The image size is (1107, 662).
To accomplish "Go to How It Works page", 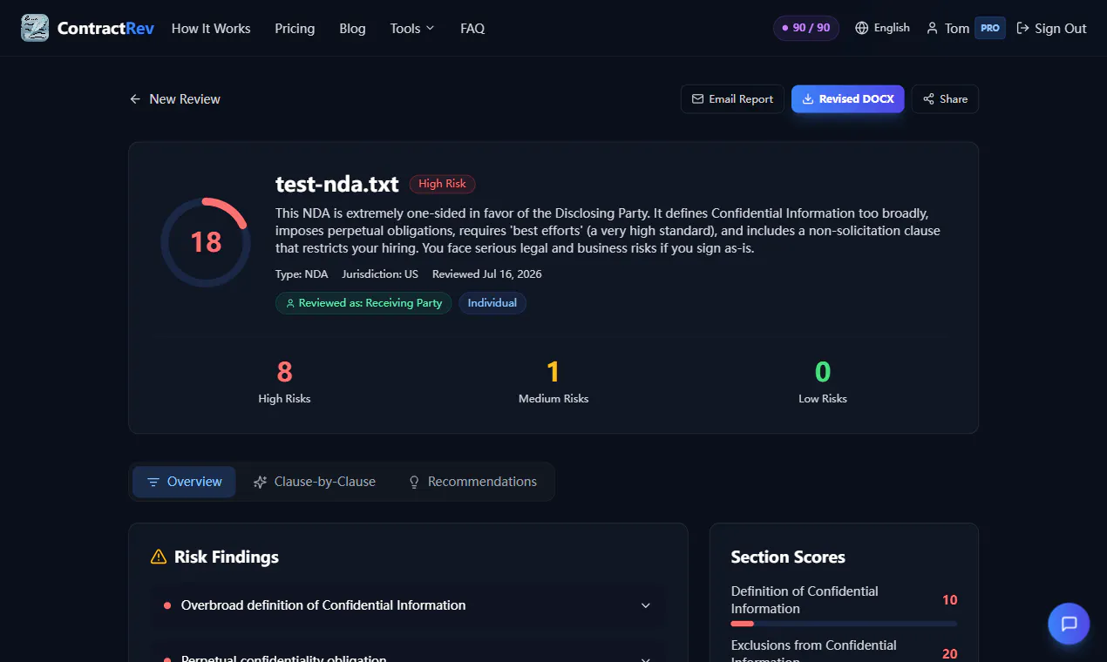I will click(x=211, y=28).
